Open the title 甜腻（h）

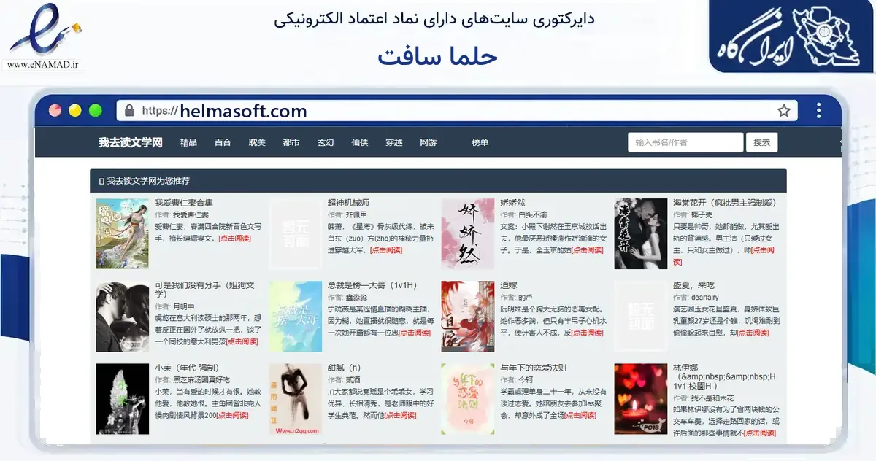(x=345, y=368)
